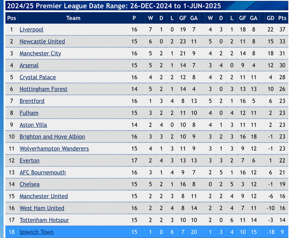Open the Liverpool team link
Viewport: 289px width, 238px height.
coord(32,30)
